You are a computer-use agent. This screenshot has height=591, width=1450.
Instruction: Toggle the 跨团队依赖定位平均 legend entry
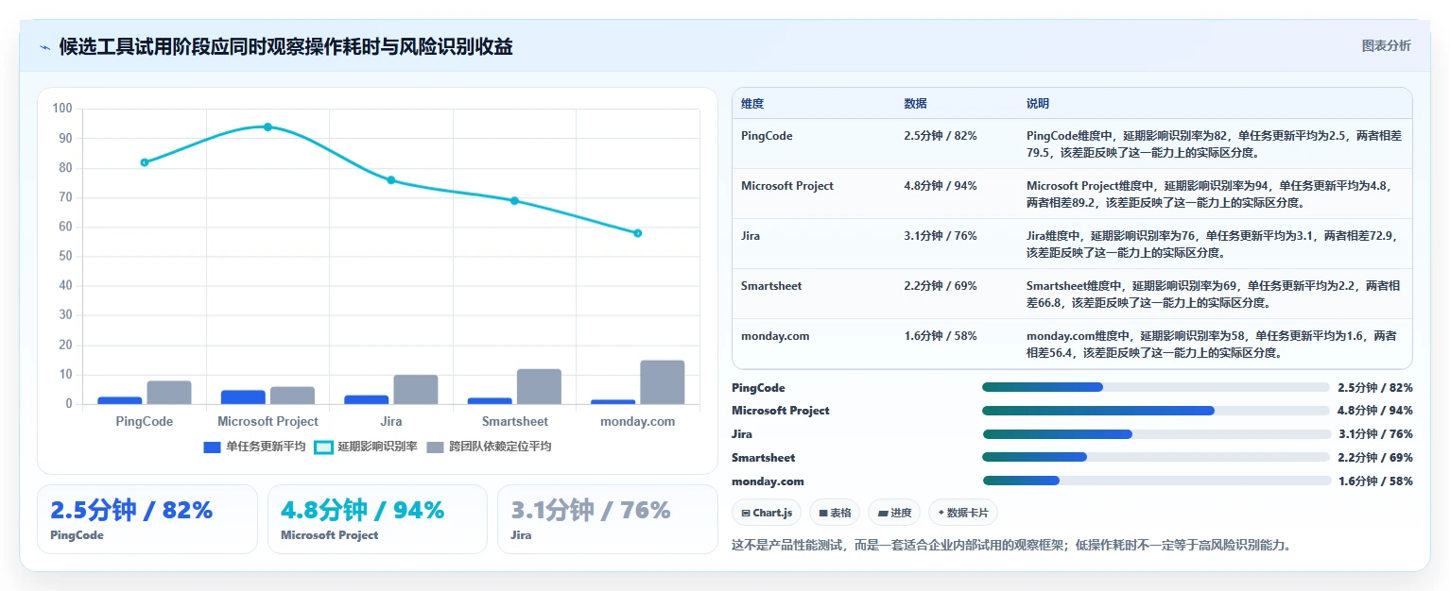(489, 447)
